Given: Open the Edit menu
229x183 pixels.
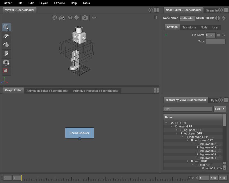Looking at the screenshot, I should point(31,3).
